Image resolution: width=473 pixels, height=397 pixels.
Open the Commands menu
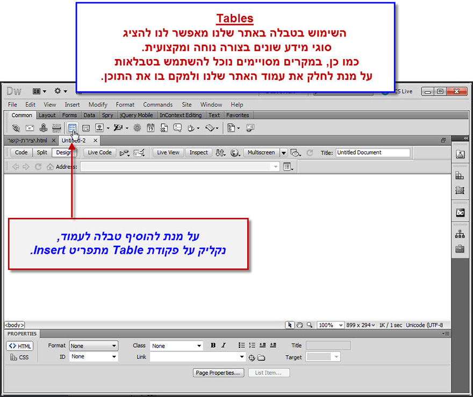click(158, 105)
